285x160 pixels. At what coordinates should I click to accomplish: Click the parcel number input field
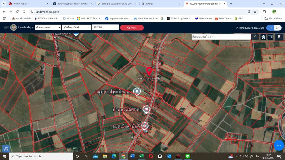(x=105, y=28)
